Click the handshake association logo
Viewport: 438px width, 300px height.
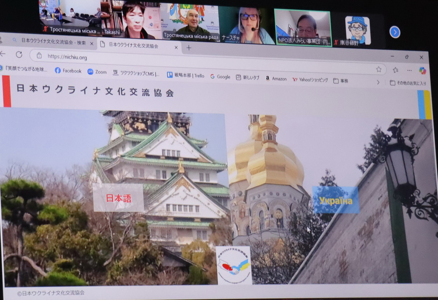point(234,265)
